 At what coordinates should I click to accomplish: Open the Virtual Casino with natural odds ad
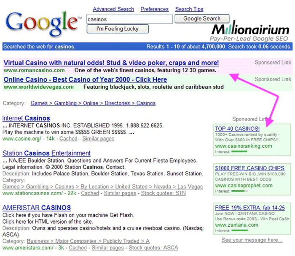click(111, 63)
